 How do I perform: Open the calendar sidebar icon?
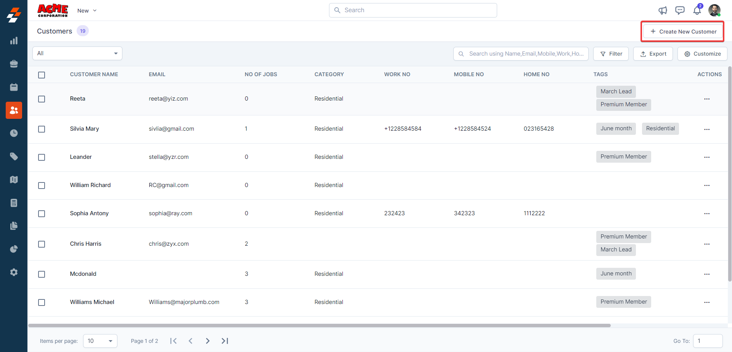click(x=14, y=87)
